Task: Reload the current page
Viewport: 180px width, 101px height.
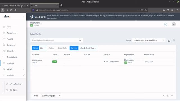Action: 11,10
